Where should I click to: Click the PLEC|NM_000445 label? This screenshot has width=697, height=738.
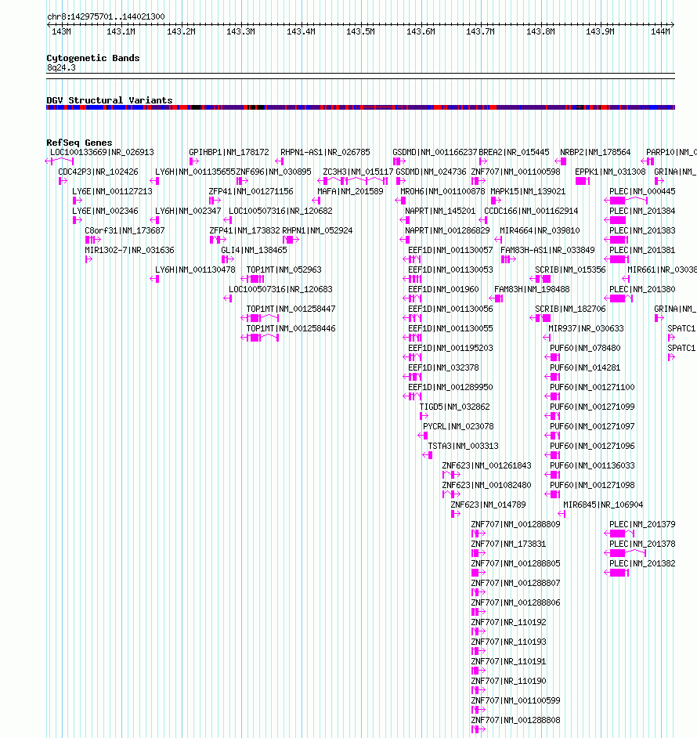[x=642, y=191]
